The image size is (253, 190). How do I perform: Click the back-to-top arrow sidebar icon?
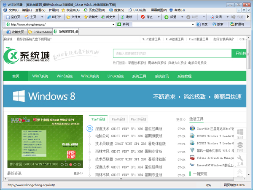pos(240,172)
